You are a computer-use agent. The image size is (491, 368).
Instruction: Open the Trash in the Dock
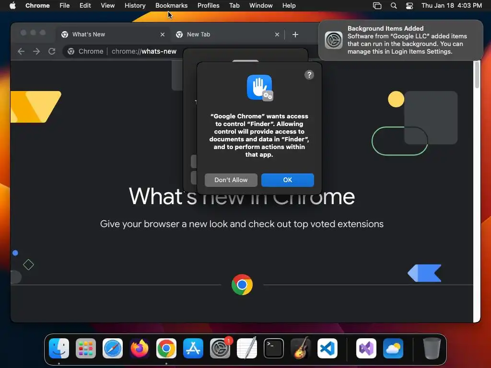coord(432,348)
